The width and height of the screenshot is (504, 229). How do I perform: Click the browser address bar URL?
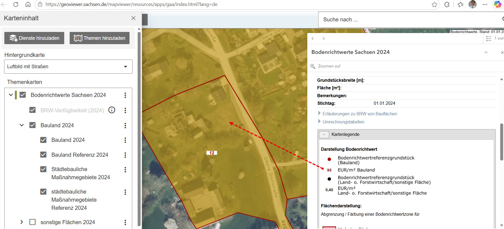(x=131, y=4)
